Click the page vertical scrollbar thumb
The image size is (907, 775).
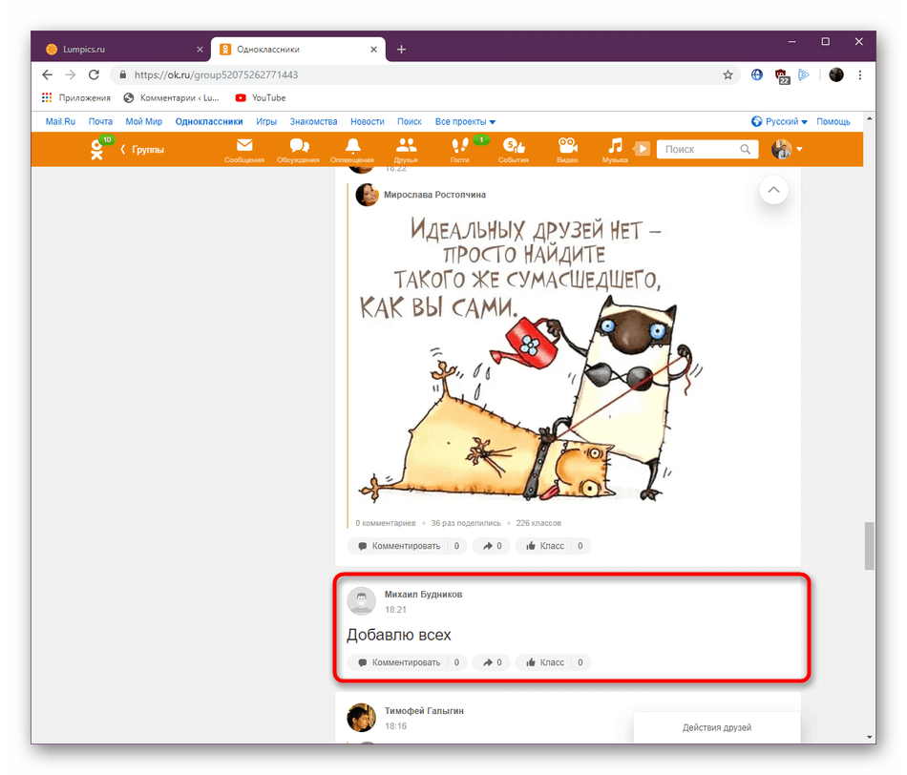[869, 546]
